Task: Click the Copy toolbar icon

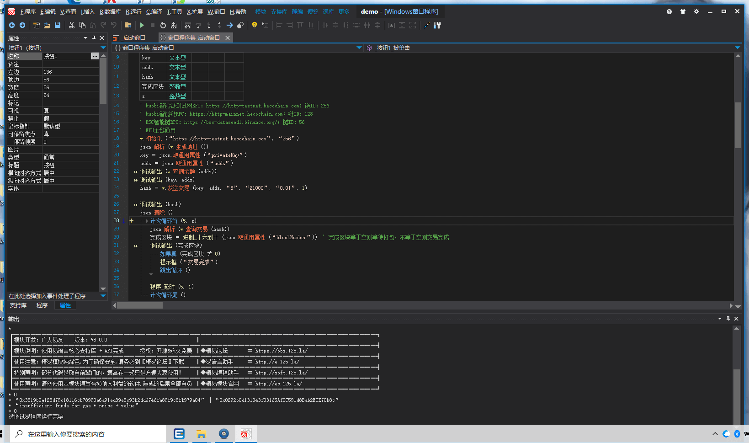Action: (82, 25)
